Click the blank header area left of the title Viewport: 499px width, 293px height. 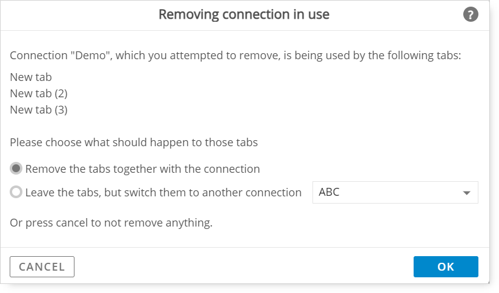(79, 15)
